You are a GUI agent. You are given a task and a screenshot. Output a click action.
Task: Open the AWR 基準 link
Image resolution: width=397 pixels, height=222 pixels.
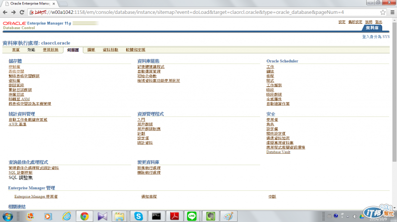click(x=17, y=125)
